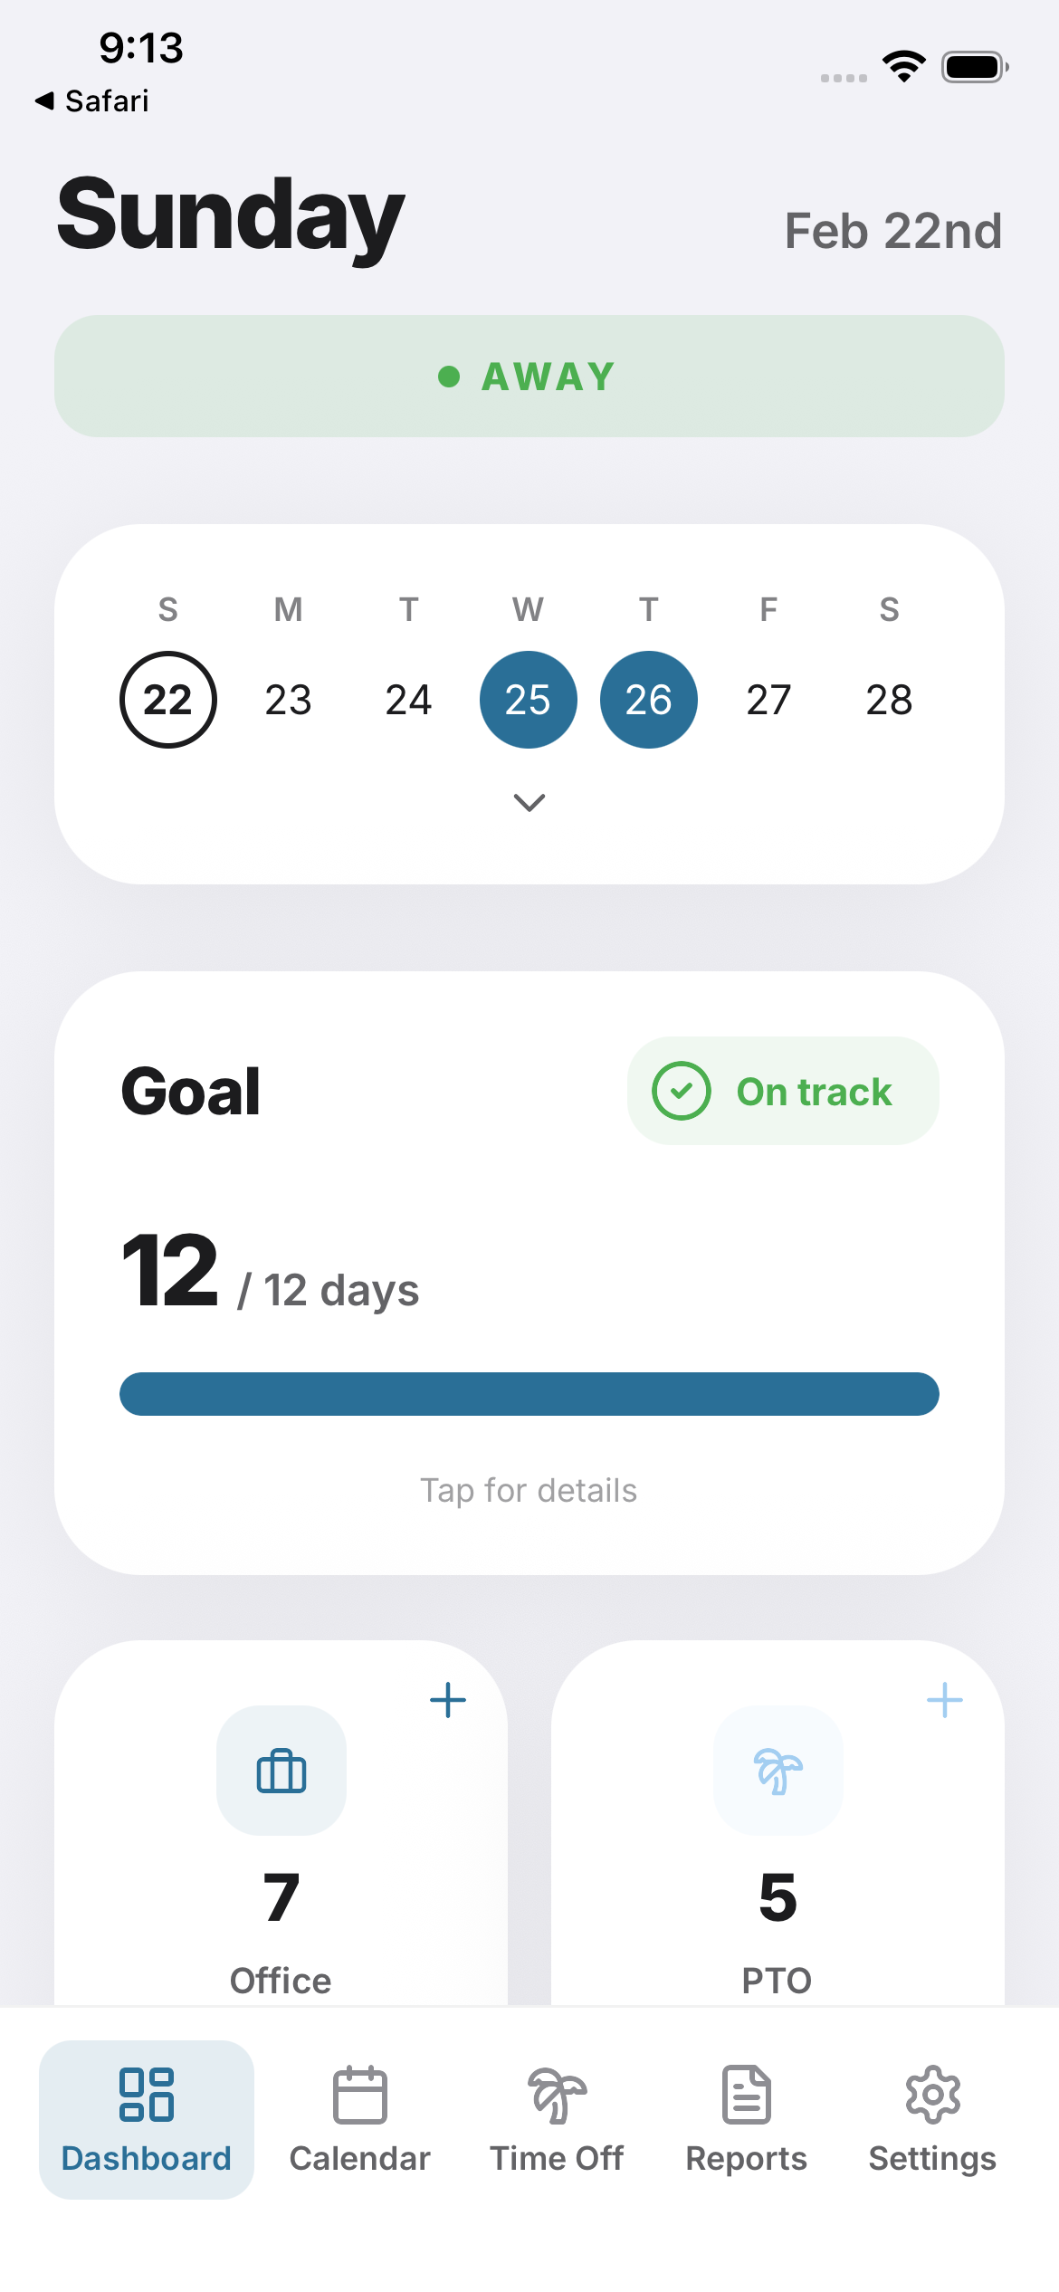
Task: Add an Office day with plus icon
Action: pyautogui.click(x=447, y=1700)
